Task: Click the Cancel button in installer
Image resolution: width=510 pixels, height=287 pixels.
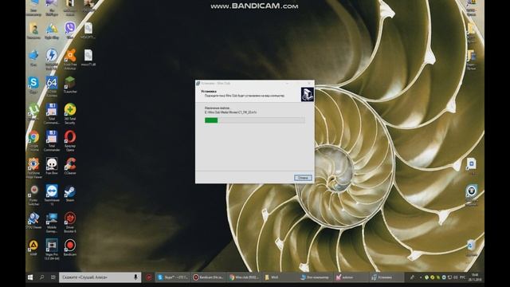Action: click(x=303, y=178)
